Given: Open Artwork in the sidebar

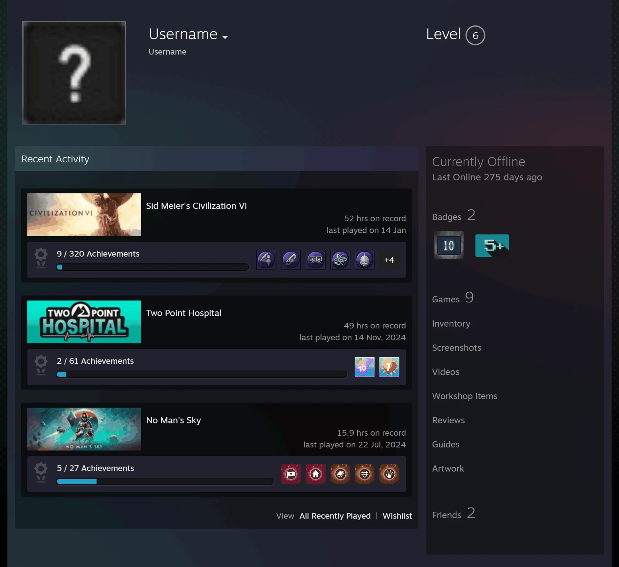Looking at the screenshot, I should click(448, 469).
